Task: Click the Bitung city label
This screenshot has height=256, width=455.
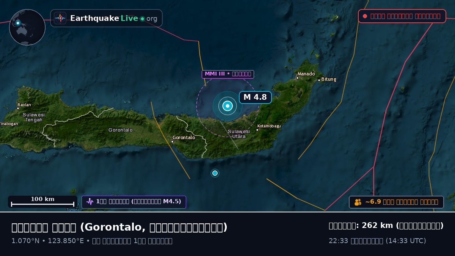Action: (329, 79)
